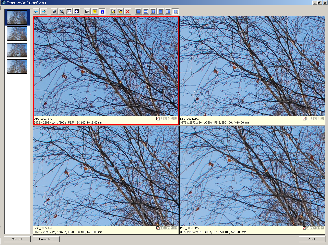This screenshot has width=328, height=245.
Task: Click the fit-to-window zoom icon
Action: [x=77, y=11]
